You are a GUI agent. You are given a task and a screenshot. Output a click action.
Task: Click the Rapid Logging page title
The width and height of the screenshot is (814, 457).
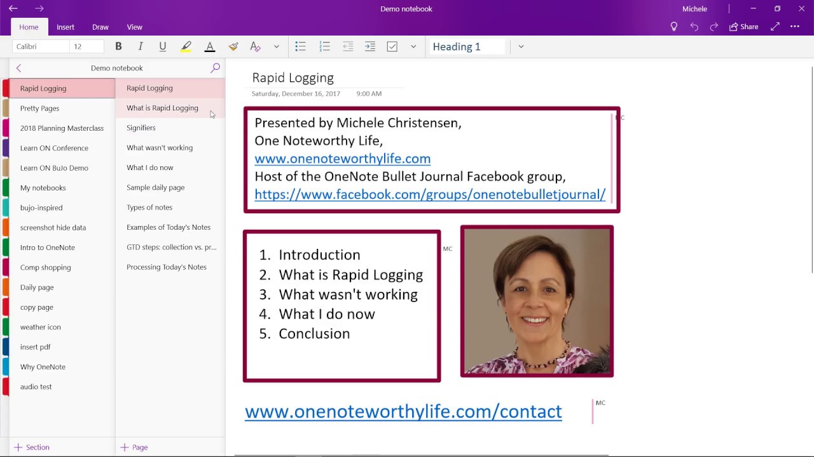click(293, 77)
